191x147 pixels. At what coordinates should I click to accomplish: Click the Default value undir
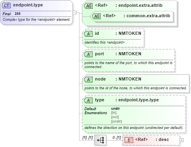[116, 109]
